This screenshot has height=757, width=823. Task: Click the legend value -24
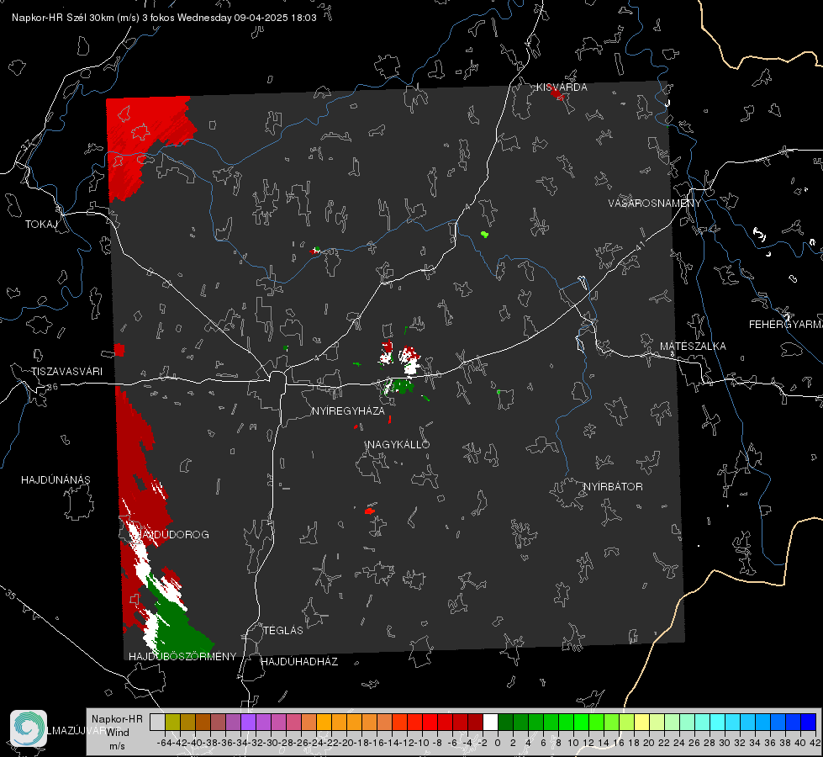click(316, 744)
